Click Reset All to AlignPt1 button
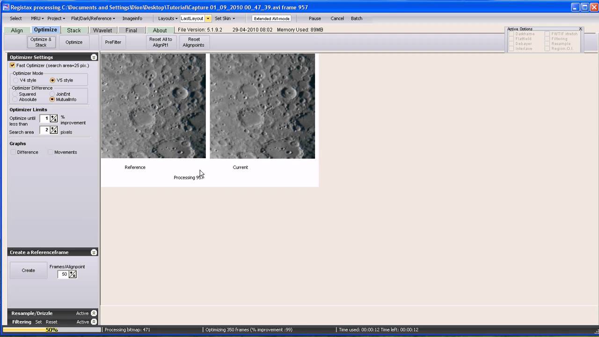Screen dimensions: 599x337 (x=161, y=42)
